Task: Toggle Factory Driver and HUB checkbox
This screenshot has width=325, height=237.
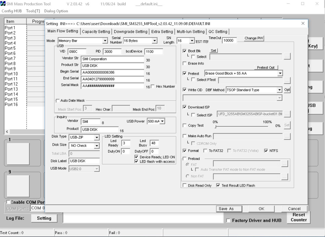Action: [228, 220]
